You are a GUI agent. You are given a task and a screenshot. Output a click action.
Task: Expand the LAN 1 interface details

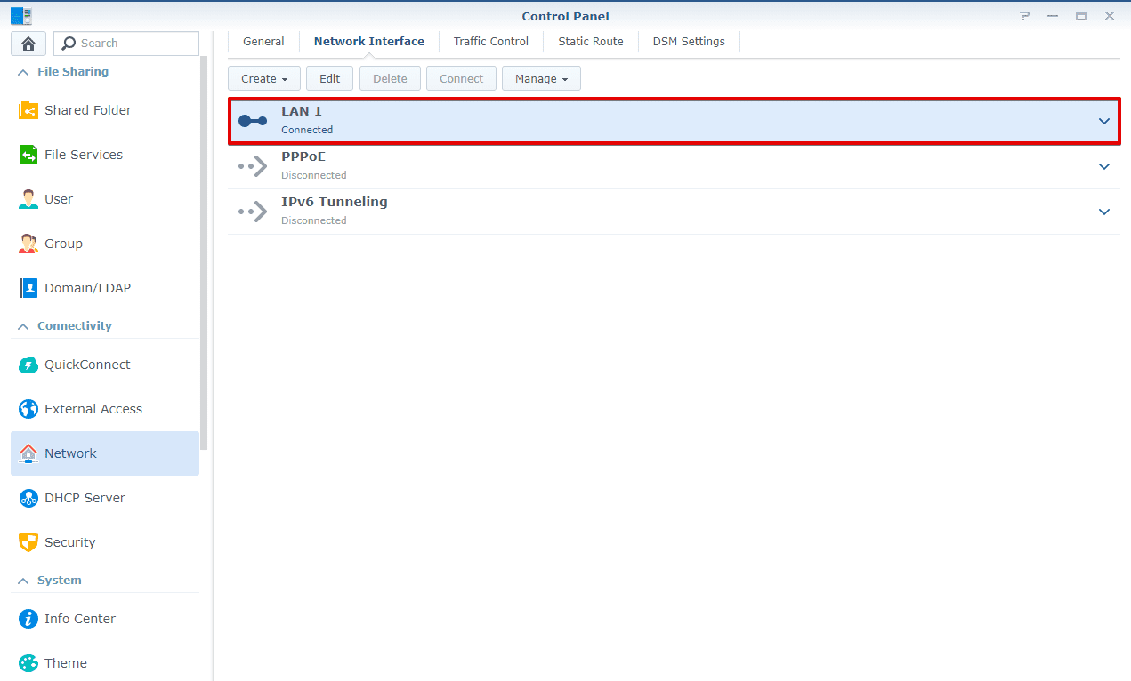(x=1103, y=119)
